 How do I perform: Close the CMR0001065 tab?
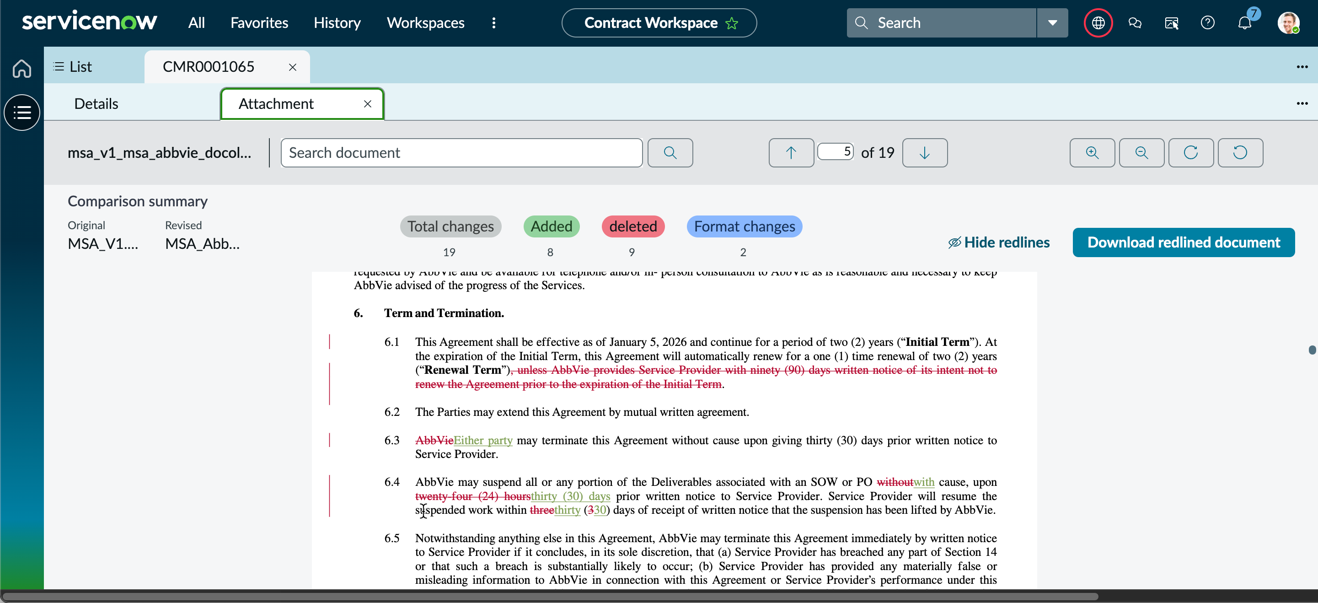coord(293,67)
